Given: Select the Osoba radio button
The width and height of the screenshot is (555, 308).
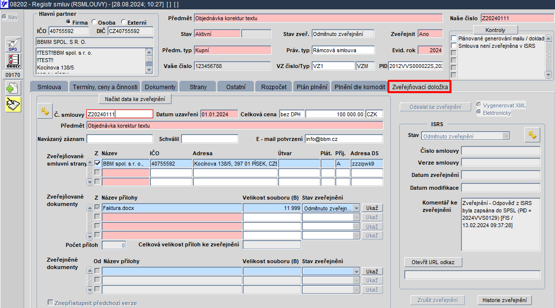Looking at the screenshot, I should [x=94, y=23].
